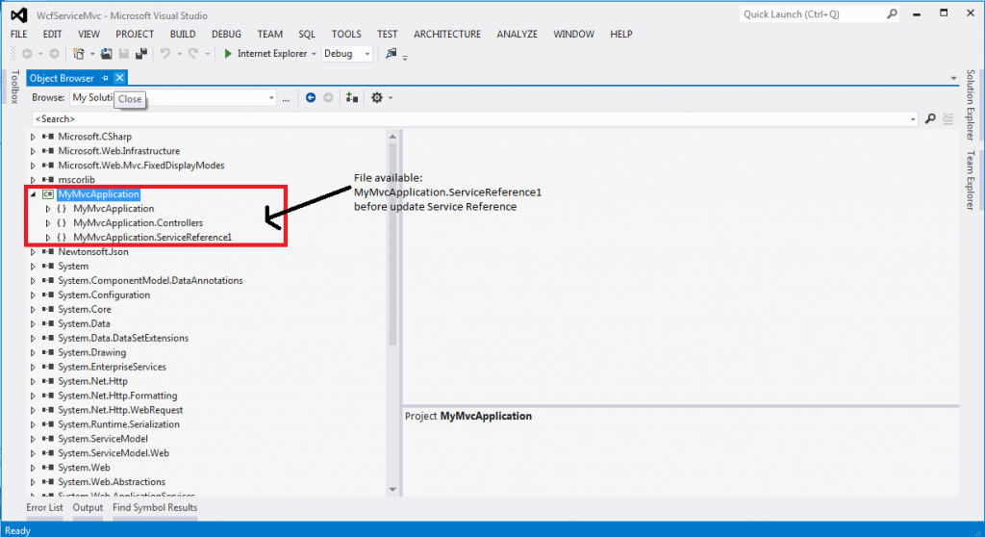The width and height of the screenshot is (985, 537).
Task: Click the Object Browser Back arrow
Action: pos(311,97)
